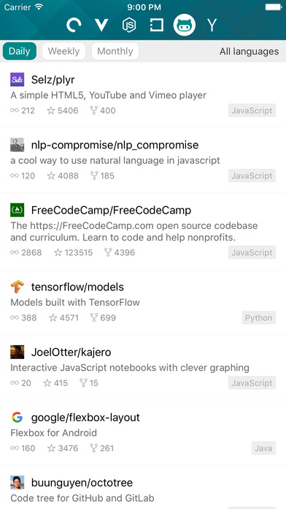Tap the Selz purple avatar
286x509 pixels.
[18, 80]
